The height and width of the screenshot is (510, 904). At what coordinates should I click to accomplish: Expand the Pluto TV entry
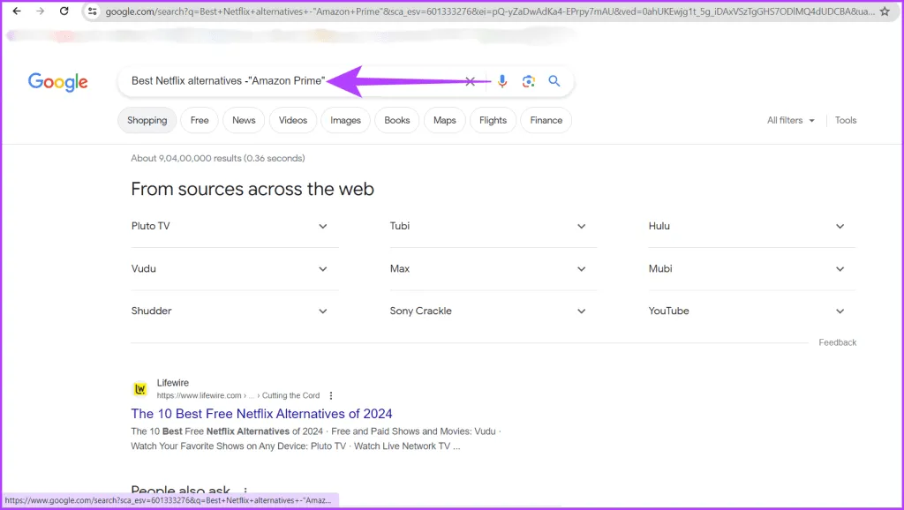click(x=323, y=227)
